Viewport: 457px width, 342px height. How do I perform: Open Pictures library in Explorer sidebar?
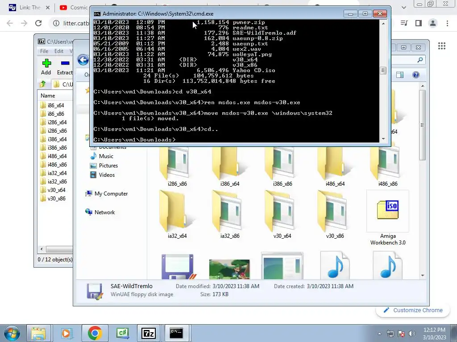(x=104, y=166)
